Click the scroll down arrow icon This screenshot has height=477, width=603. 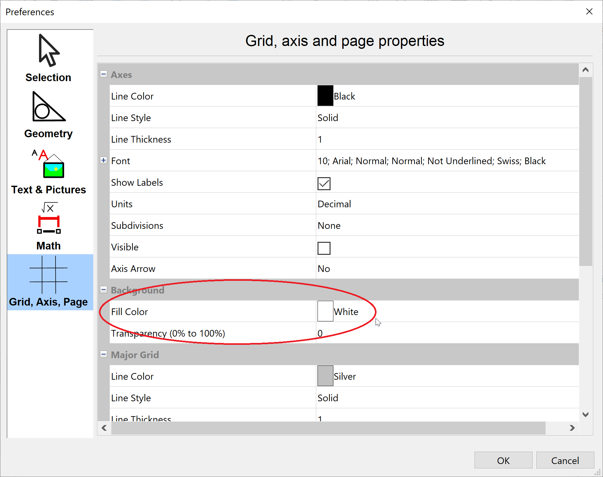tap(586, 415)
